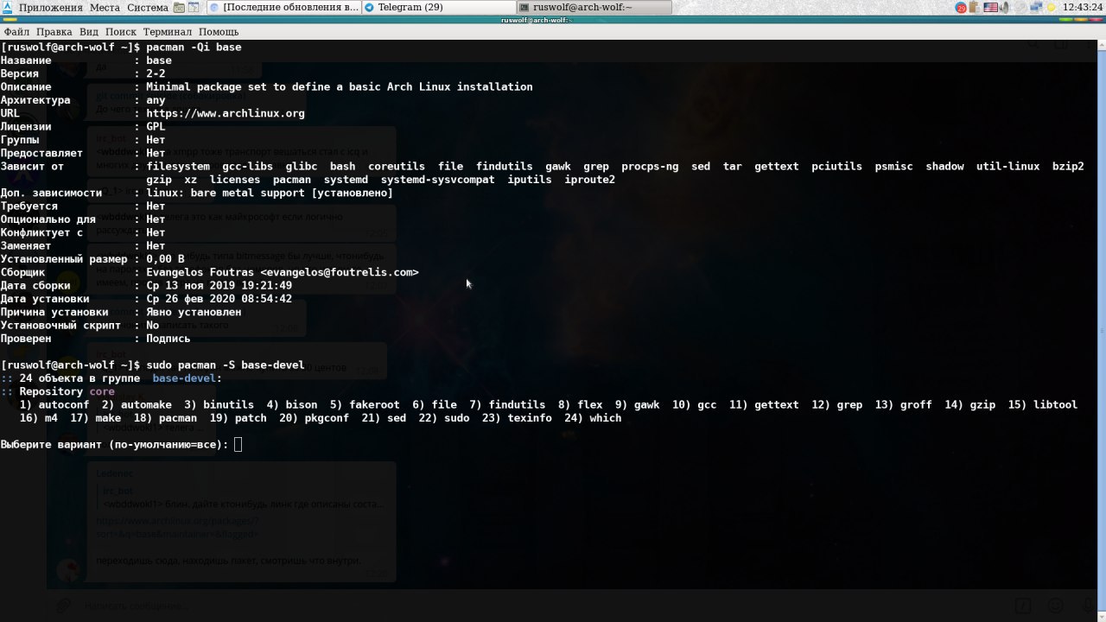Click the yellow window button on the terminal title bar
Screen dimensions: 1106x622
point(1081,19)
